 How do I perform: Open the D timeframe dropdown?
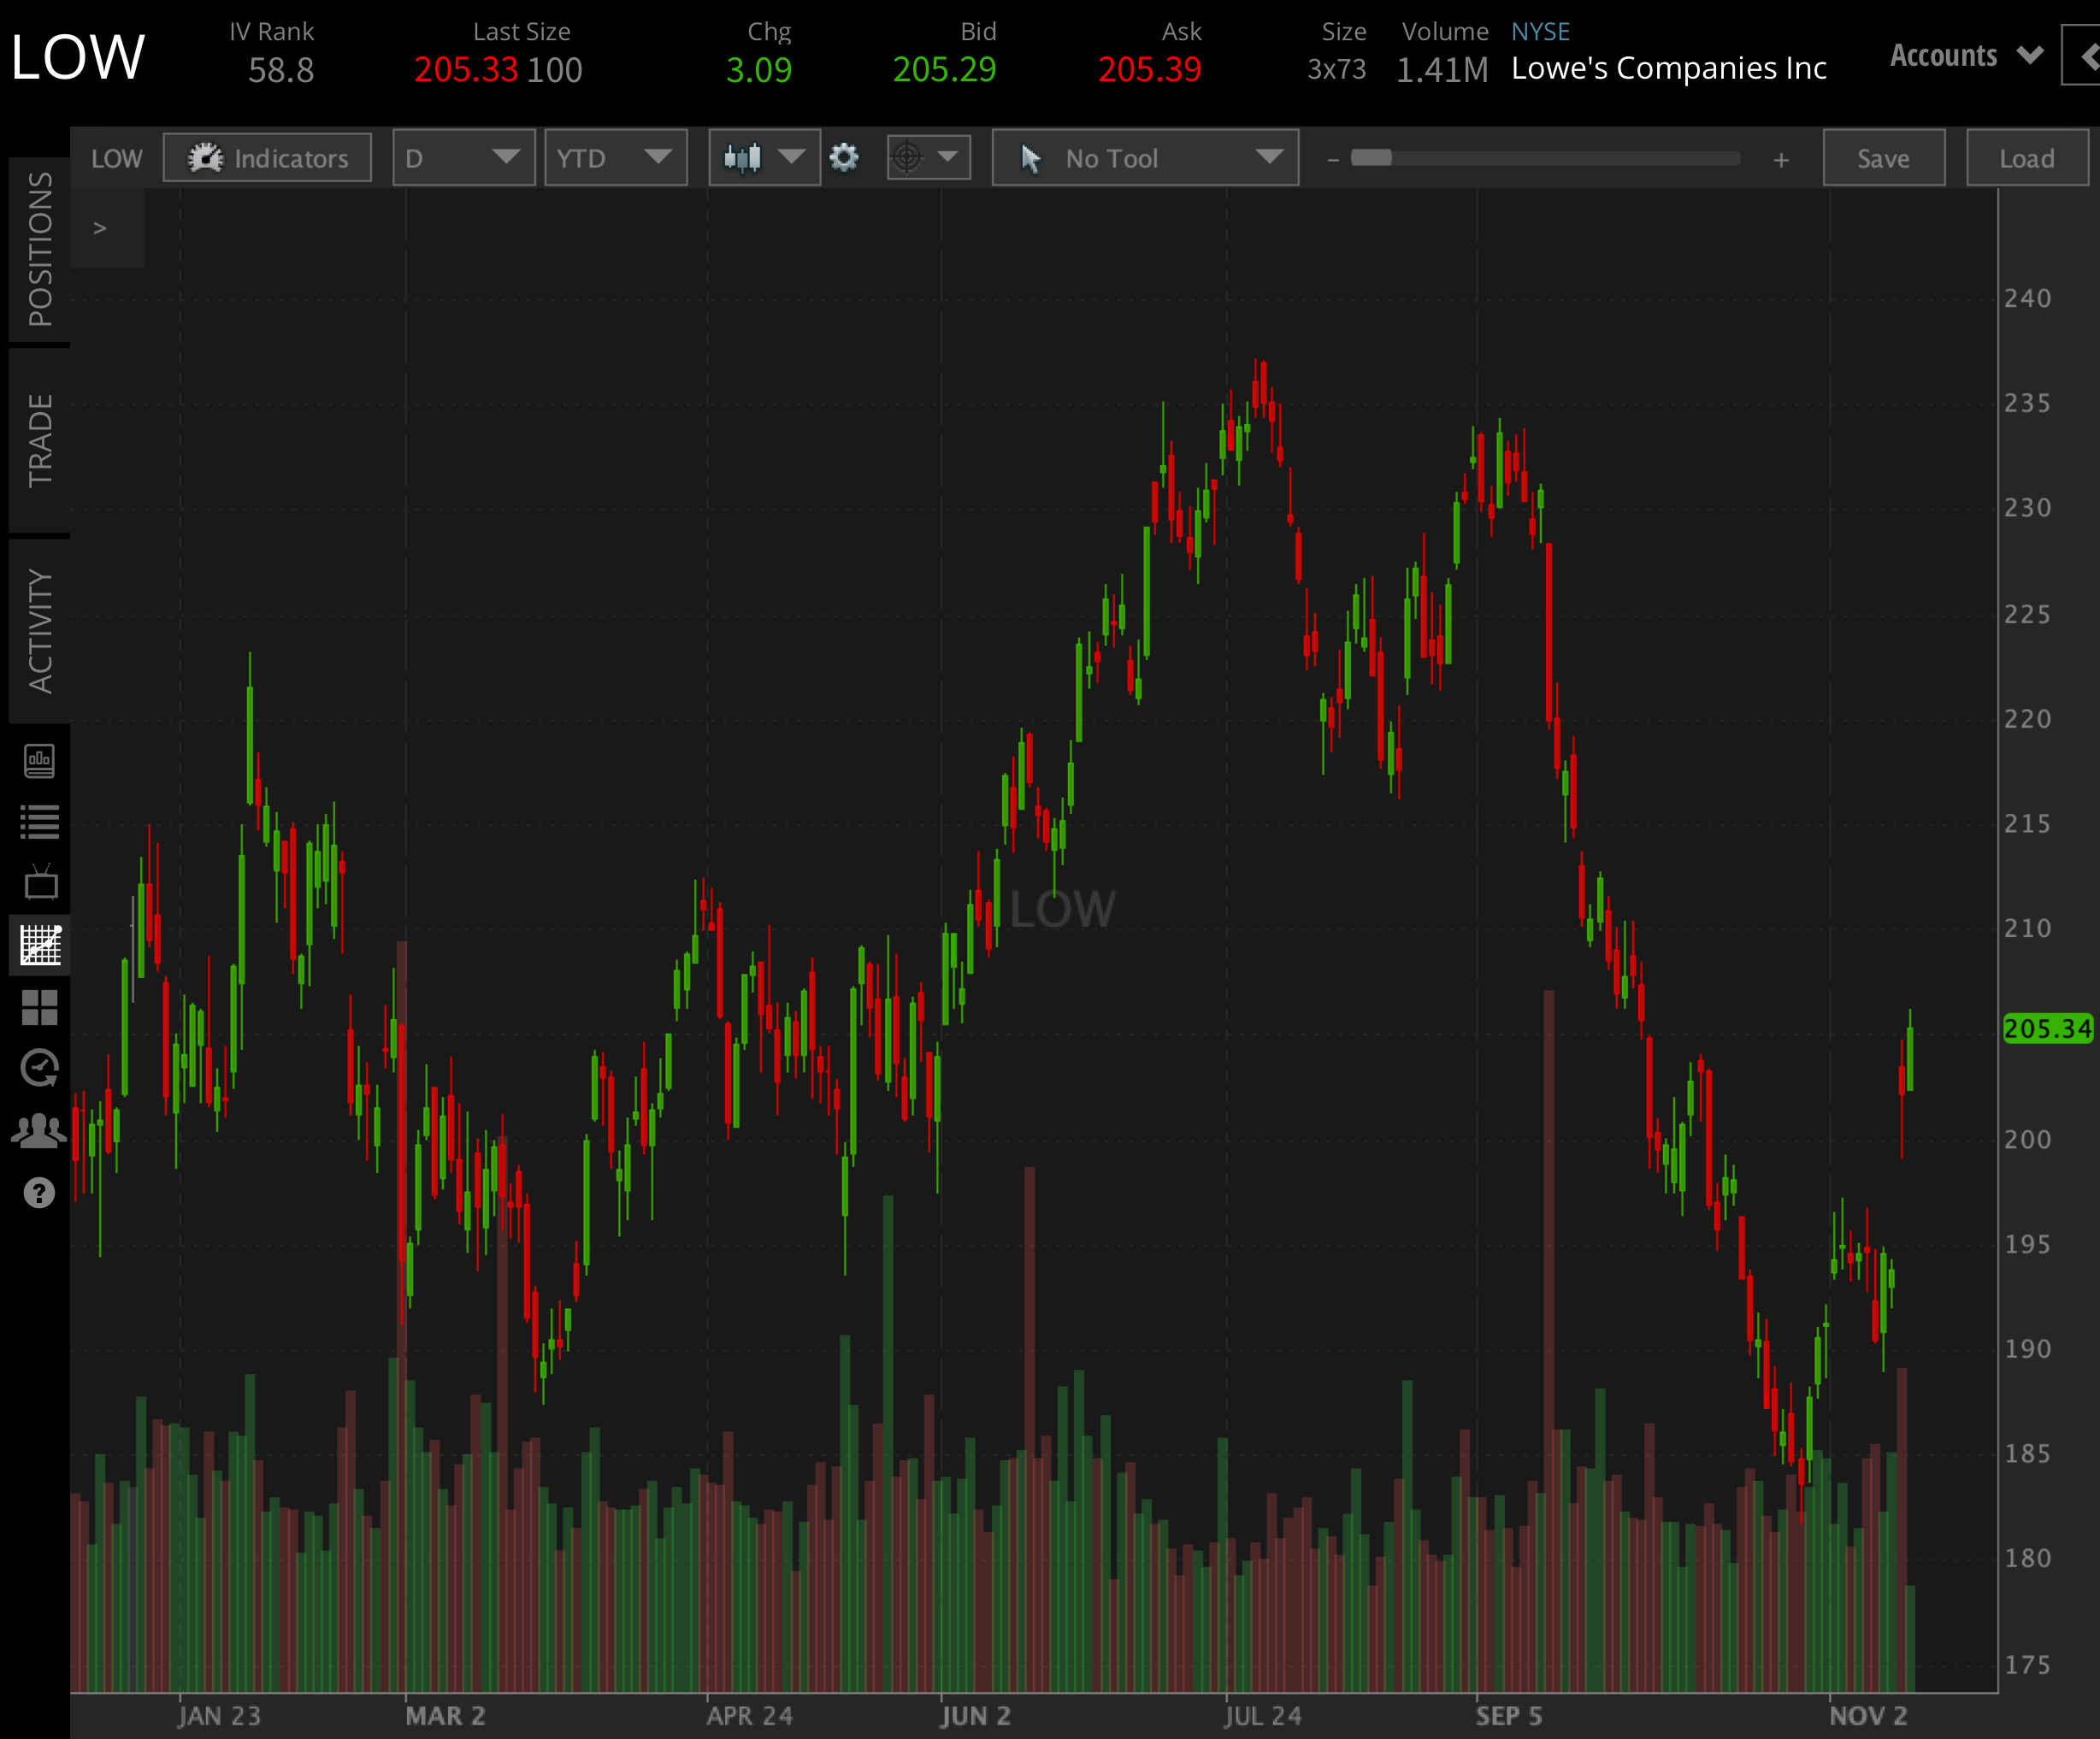point(463,157)
